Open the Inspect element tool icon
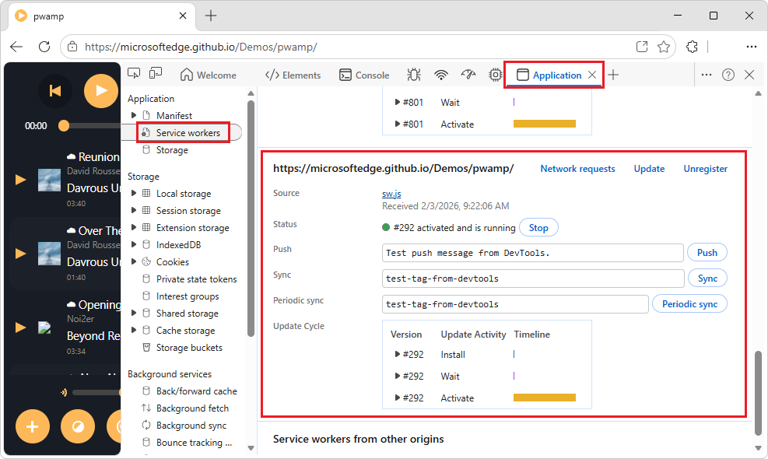This screenshot has height=459, width=768. click(x=134, y=74)
